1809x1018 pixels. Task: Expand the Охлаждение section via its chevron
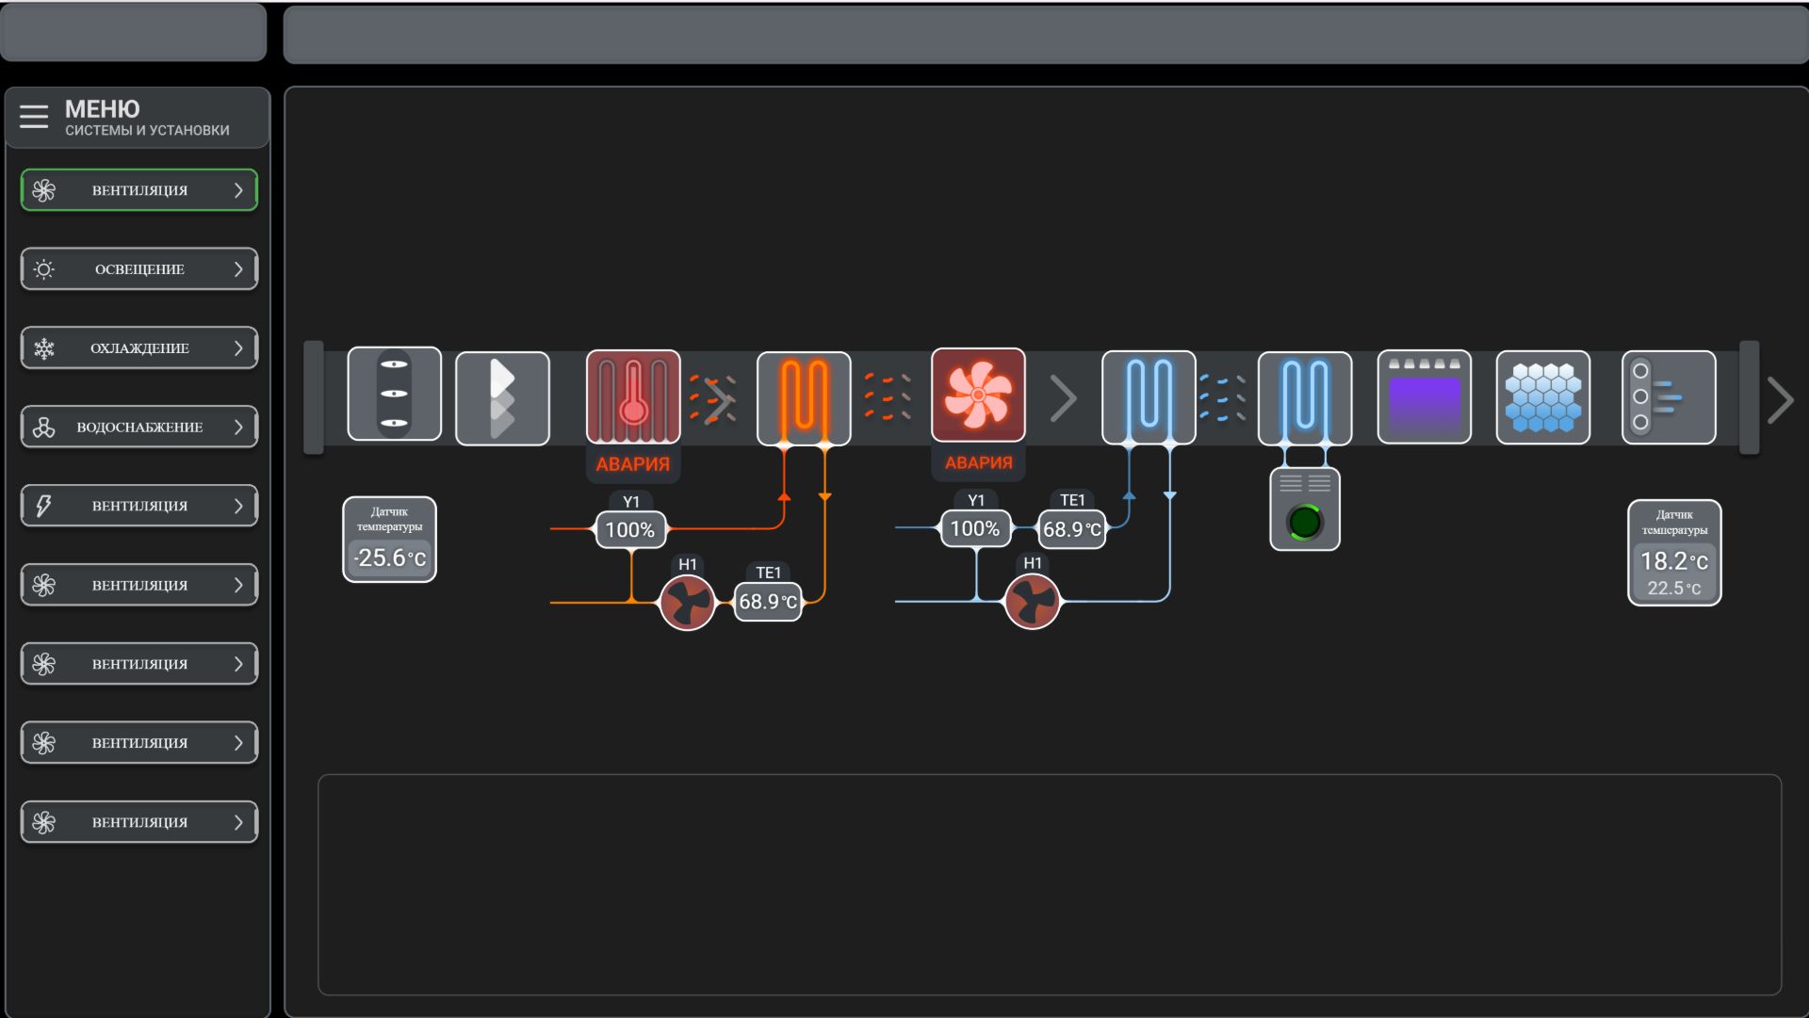pos(240,347)
